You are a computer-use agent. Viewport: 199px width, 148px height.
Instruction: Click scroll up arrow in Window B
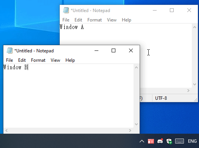point(137,67)
